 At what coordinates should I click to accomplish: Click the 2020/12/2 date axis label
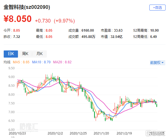click(55, 133)
